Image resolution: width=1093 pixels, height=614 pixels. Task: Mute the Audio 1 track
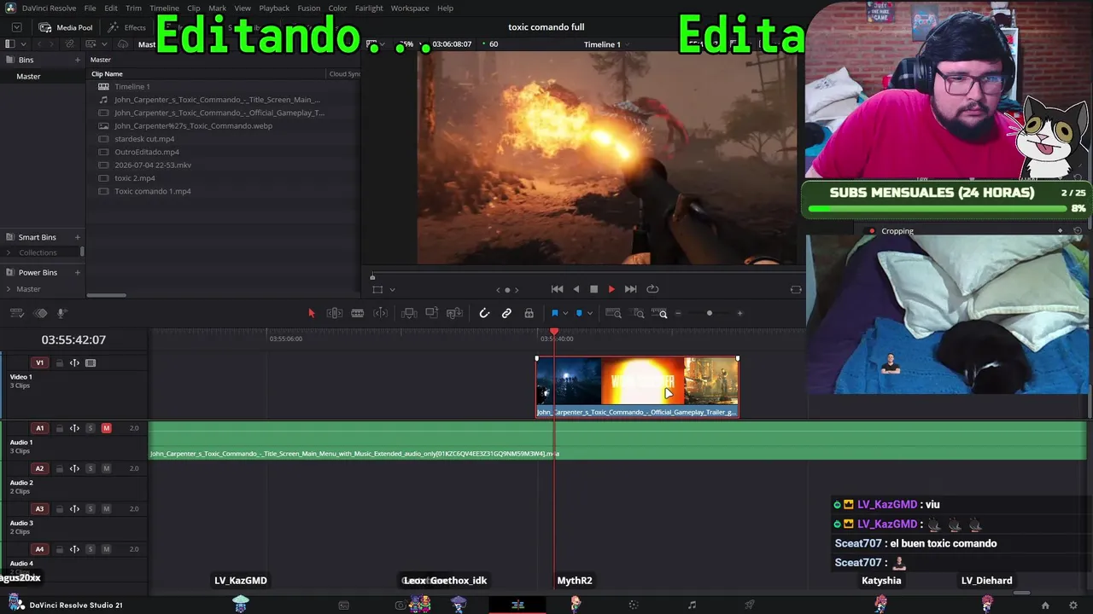pyautogui.click(x=107, y=428)
